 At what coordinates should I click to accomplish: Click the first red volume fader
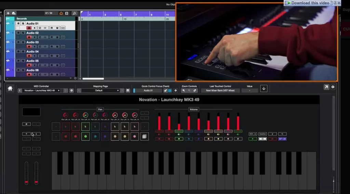(x=159, y=122)
